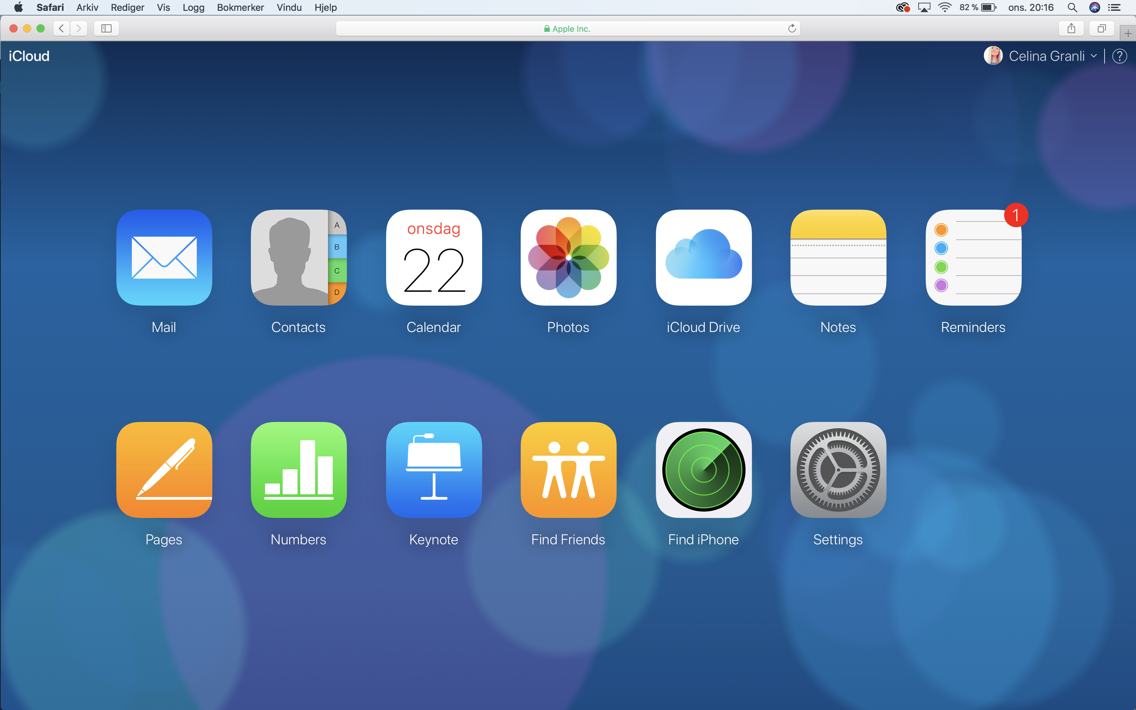The width and height of the screenshot is (1136, 710).
Task: Open the Apple menu
Action: point(18,7)
